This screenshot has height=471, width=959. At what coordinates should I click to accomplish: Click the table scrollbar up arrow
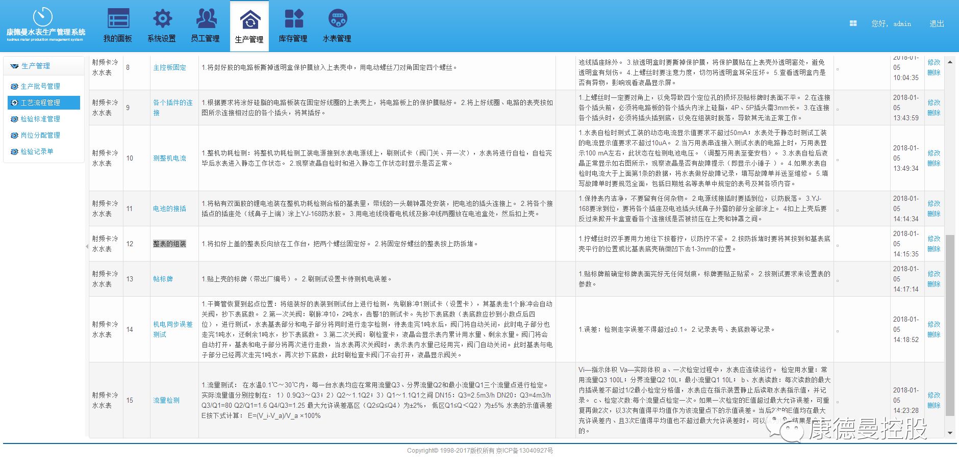(949, 62)
